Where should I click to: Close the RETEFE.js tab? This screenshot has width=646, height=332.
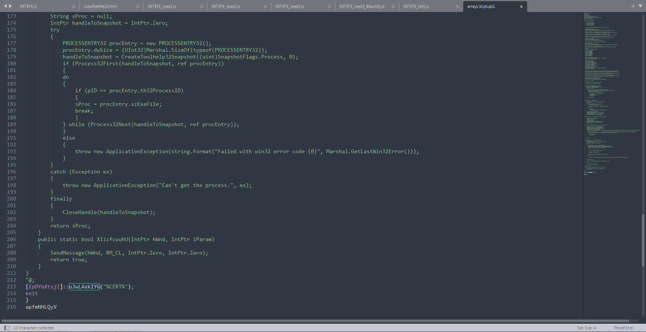click(74, 7)
